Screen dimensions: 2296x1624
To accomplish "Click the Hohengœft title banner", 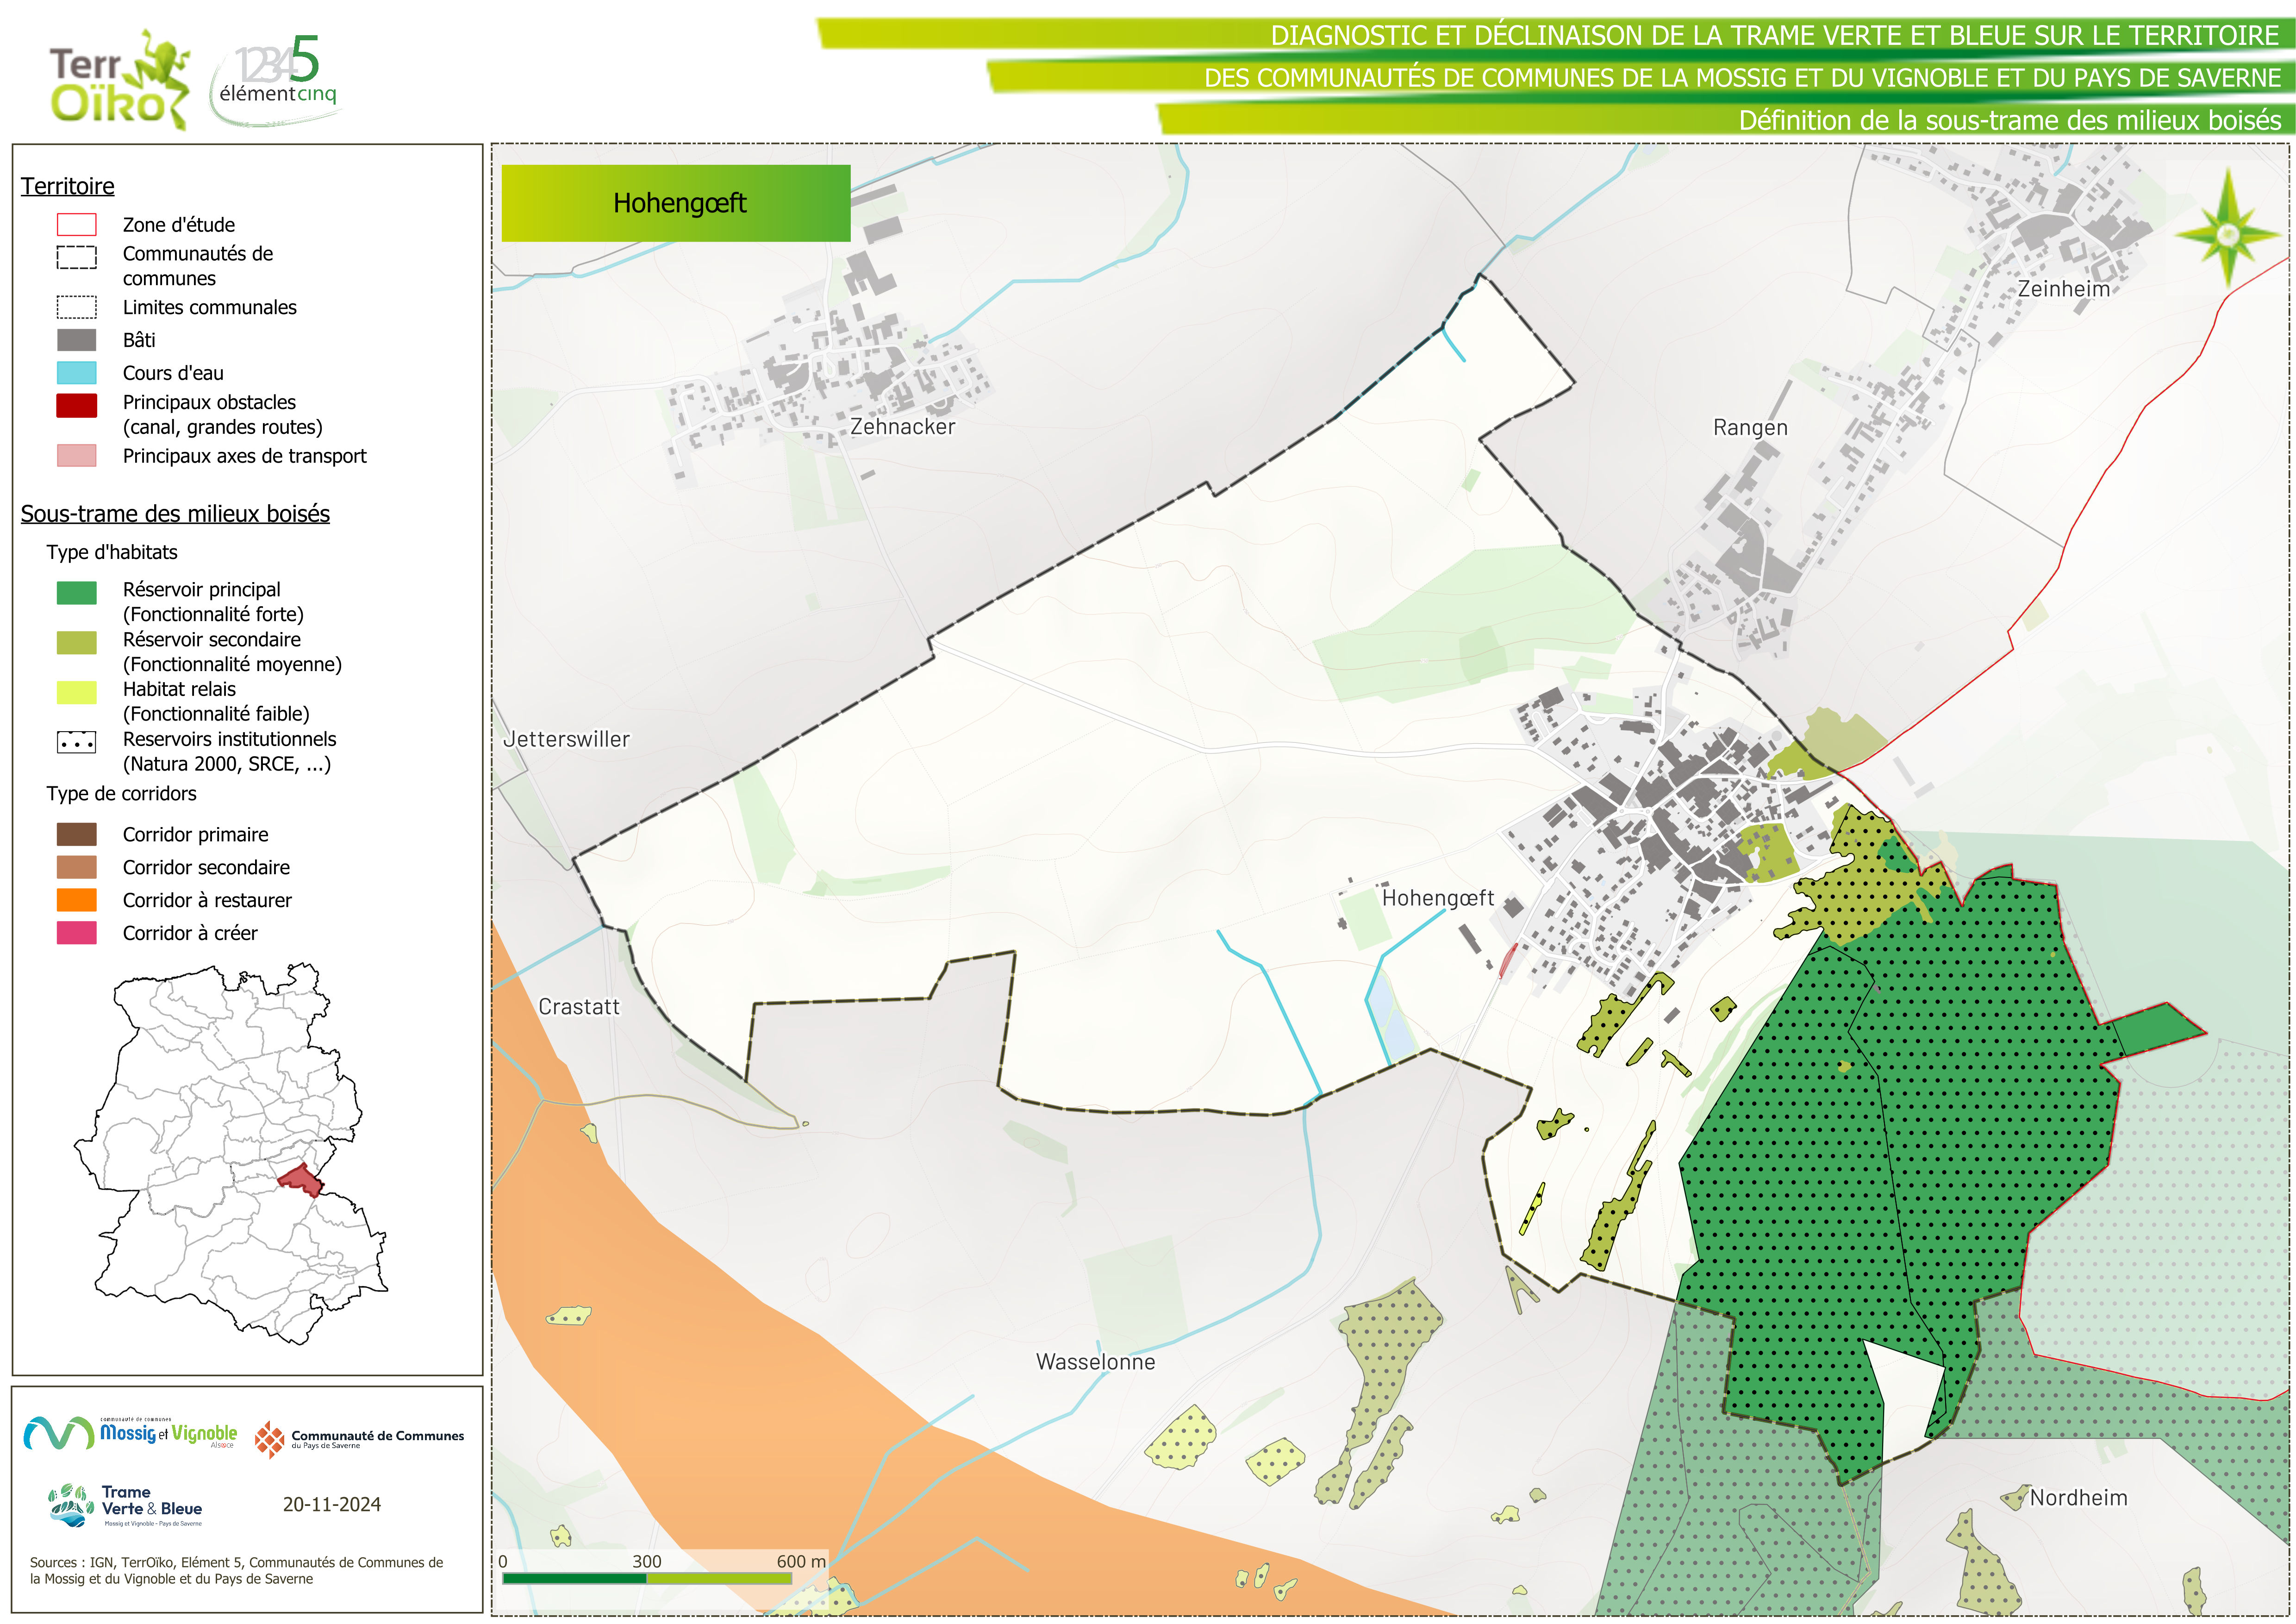I will (x=676, y=203).
